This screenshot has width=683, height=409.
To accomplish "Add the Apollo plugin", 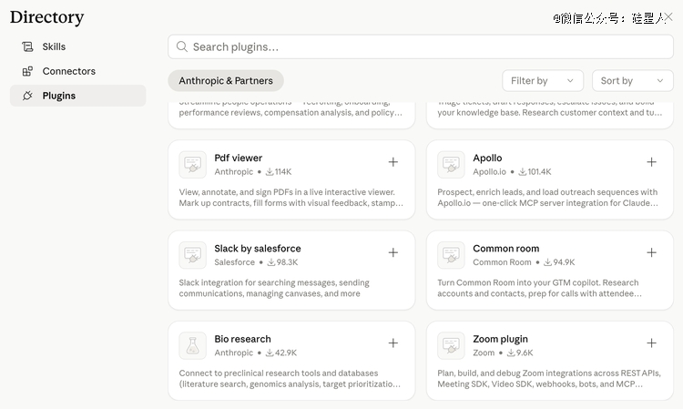I will tap(651, 162).
